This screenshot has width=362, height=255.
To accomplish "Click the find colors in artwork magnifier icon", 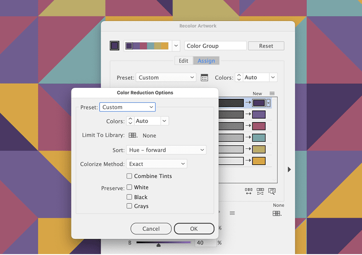I will (272, 191).
